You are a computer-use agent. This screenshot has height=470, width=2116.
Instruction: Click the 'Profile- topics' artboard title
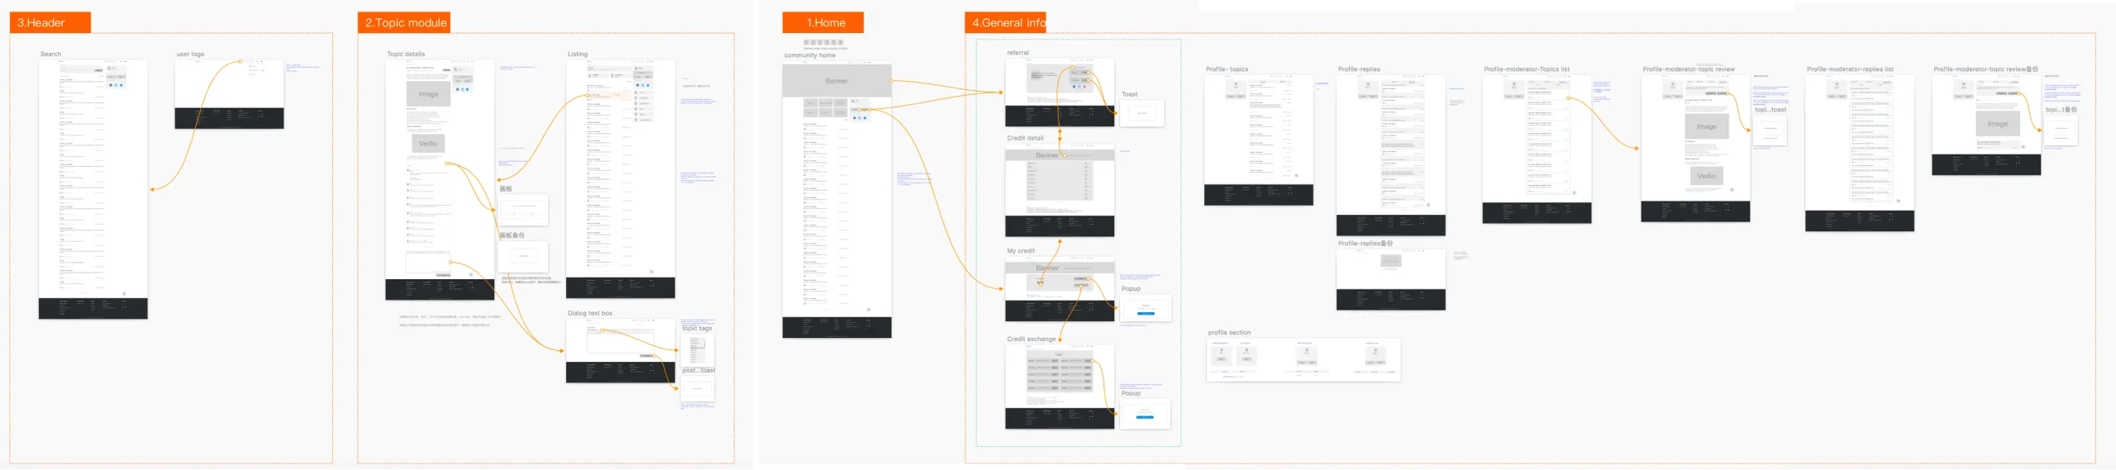click(x=1227, y=69)
